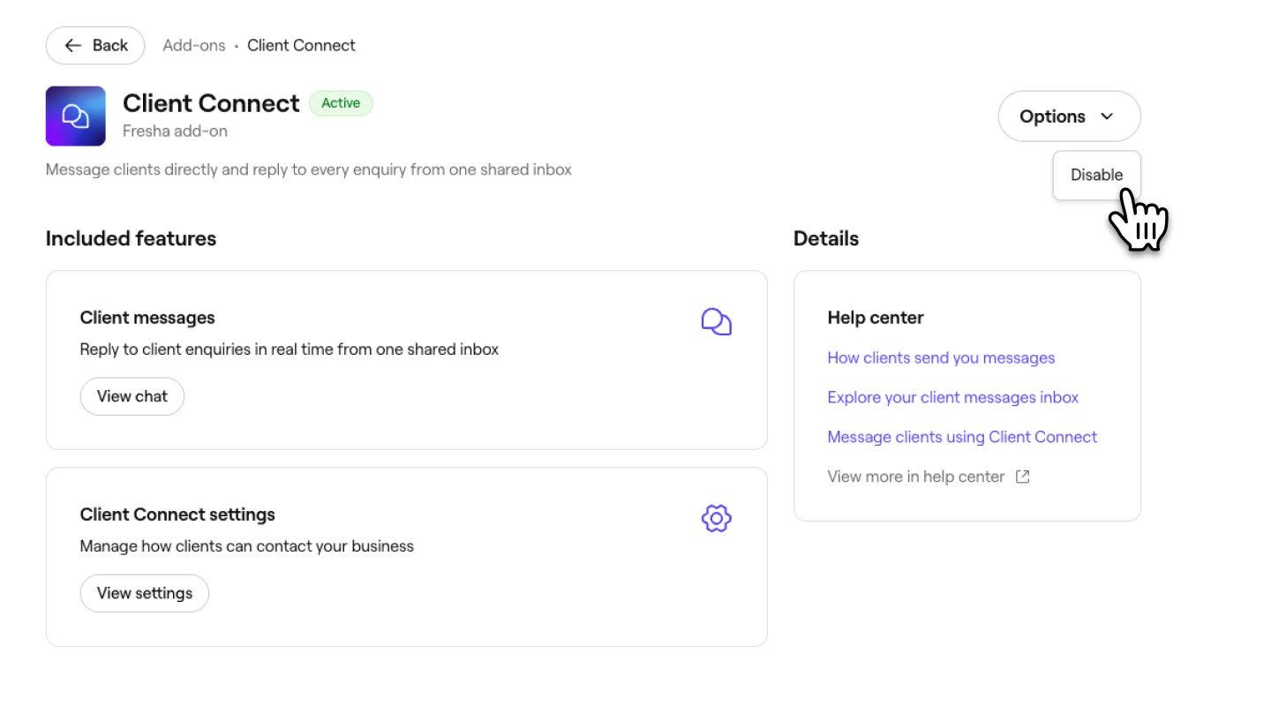The height and width of the screenshot is (706, 1271).
Task: Click the 'Client Connect settings' card title
Action: click(x=177, y=514)
